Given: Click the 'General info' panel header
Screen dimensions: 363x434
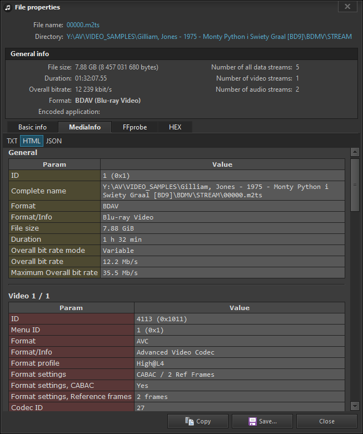Looking at the screenshot, I should tap(181, 54).
